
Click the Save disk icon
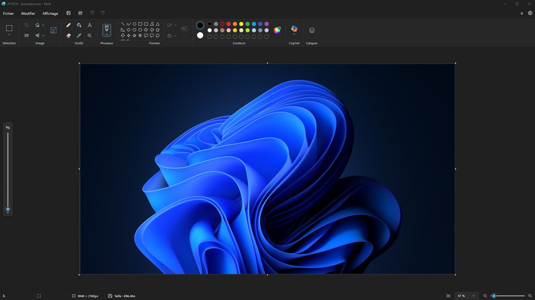(68, 13)
